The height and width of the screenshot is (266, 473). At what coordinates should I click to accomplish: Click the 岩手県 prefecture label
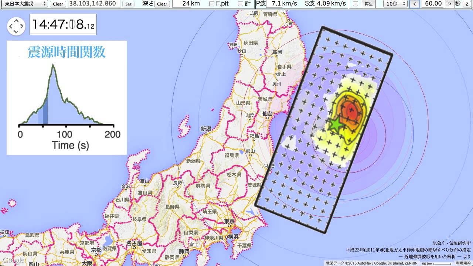coord(285,67)
